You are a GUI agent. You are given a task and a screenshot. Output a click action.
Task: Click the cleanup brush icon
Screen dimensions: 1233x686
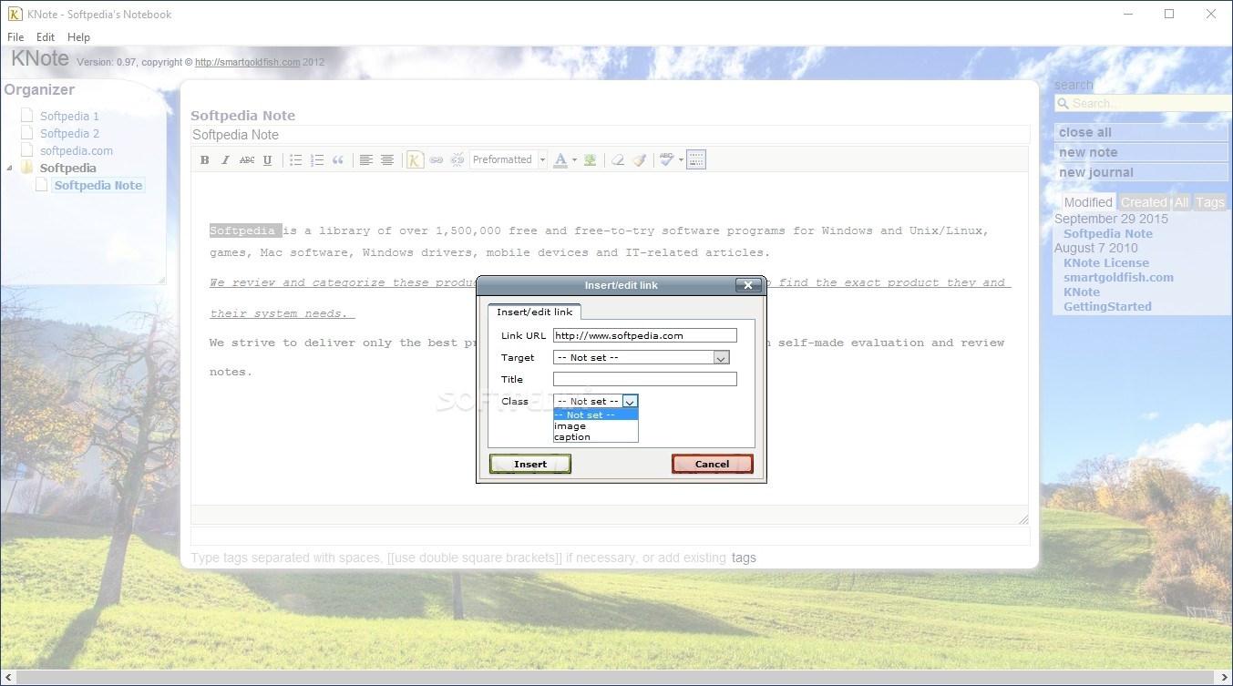pos(640,160)
